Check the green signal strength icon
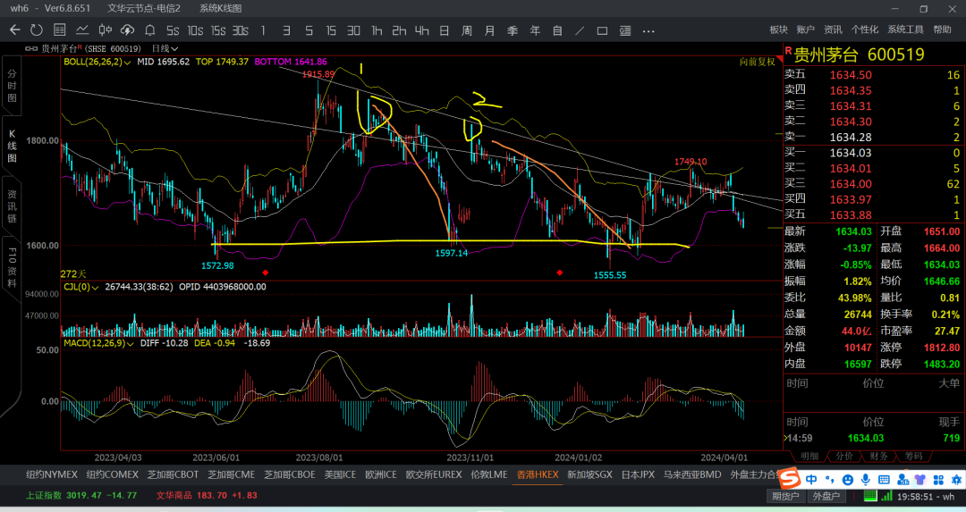Viewport: 966px width, 512px height. coord(886,496)
